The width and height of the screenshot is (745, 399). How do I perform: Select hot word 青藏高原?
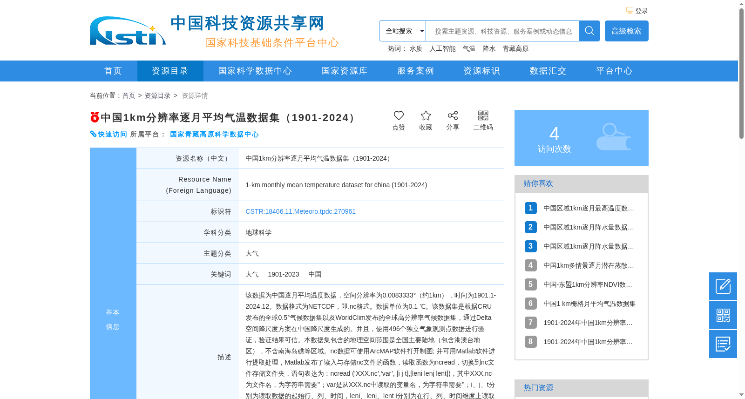[x=515, y=48]
